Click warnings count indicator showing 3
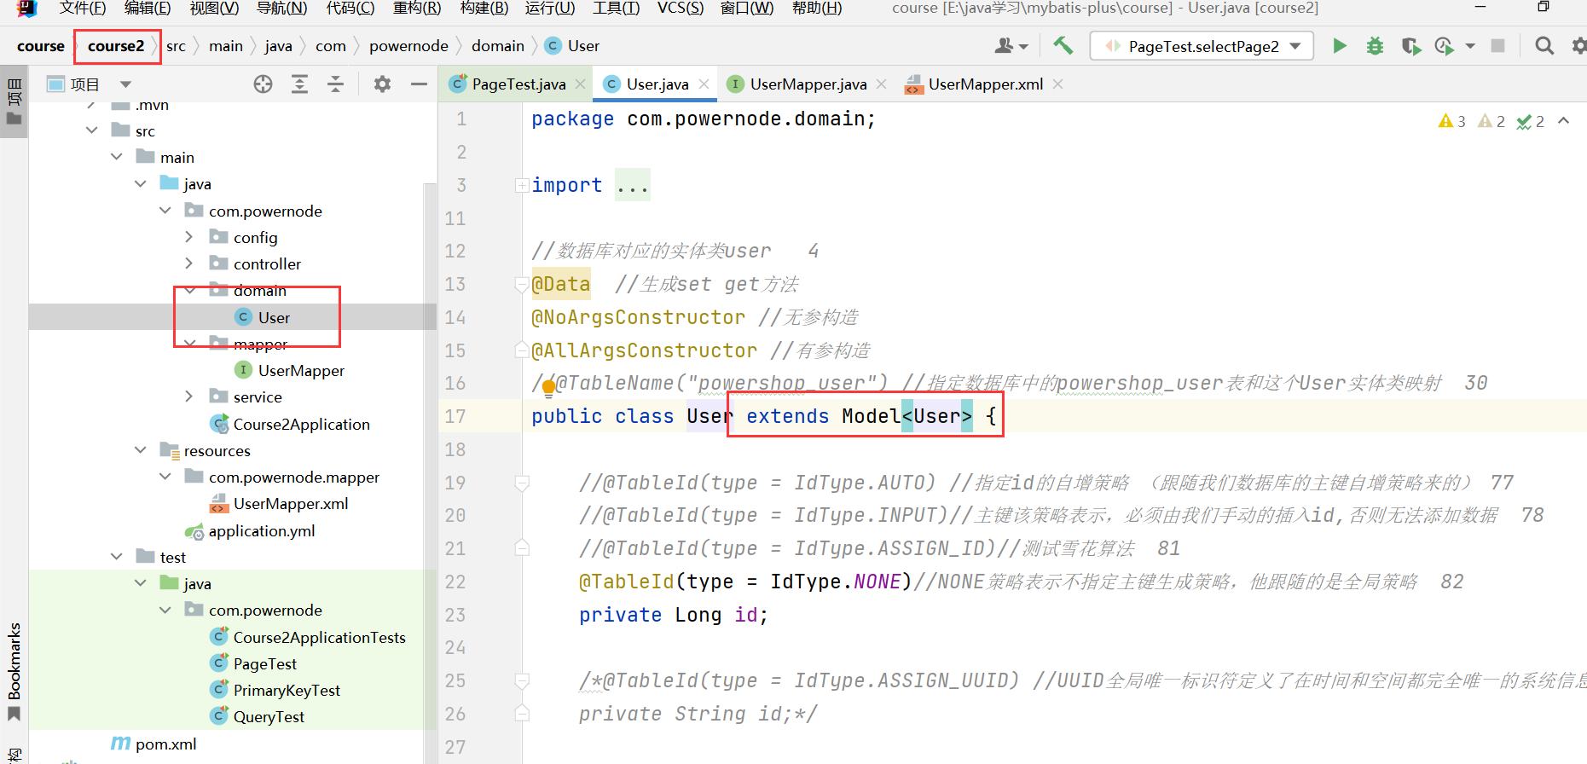The image size is (1587, 764). tap(1451, 121)
